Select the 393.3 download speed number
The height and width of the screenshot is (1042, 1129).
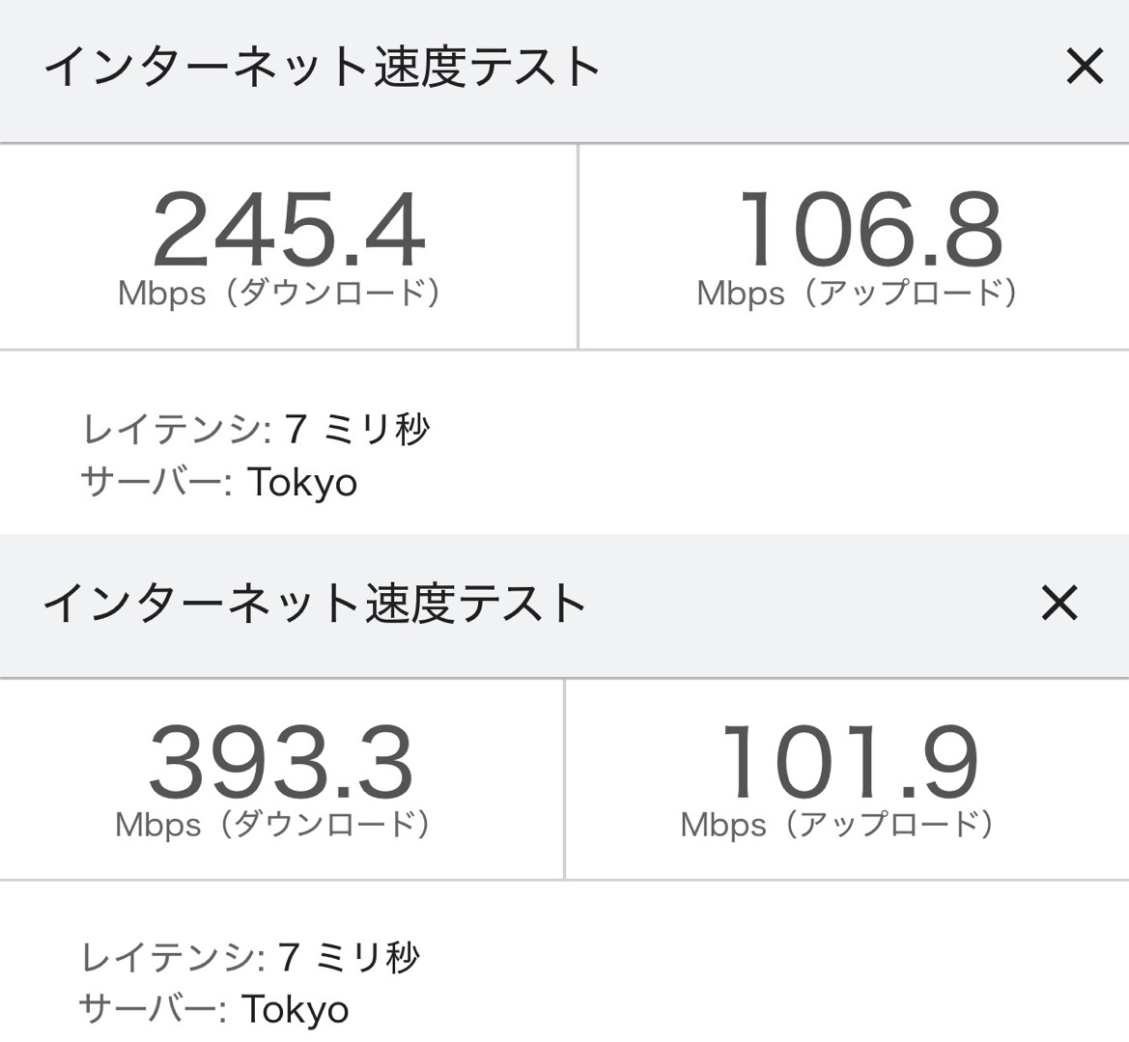tap(280, 763)
